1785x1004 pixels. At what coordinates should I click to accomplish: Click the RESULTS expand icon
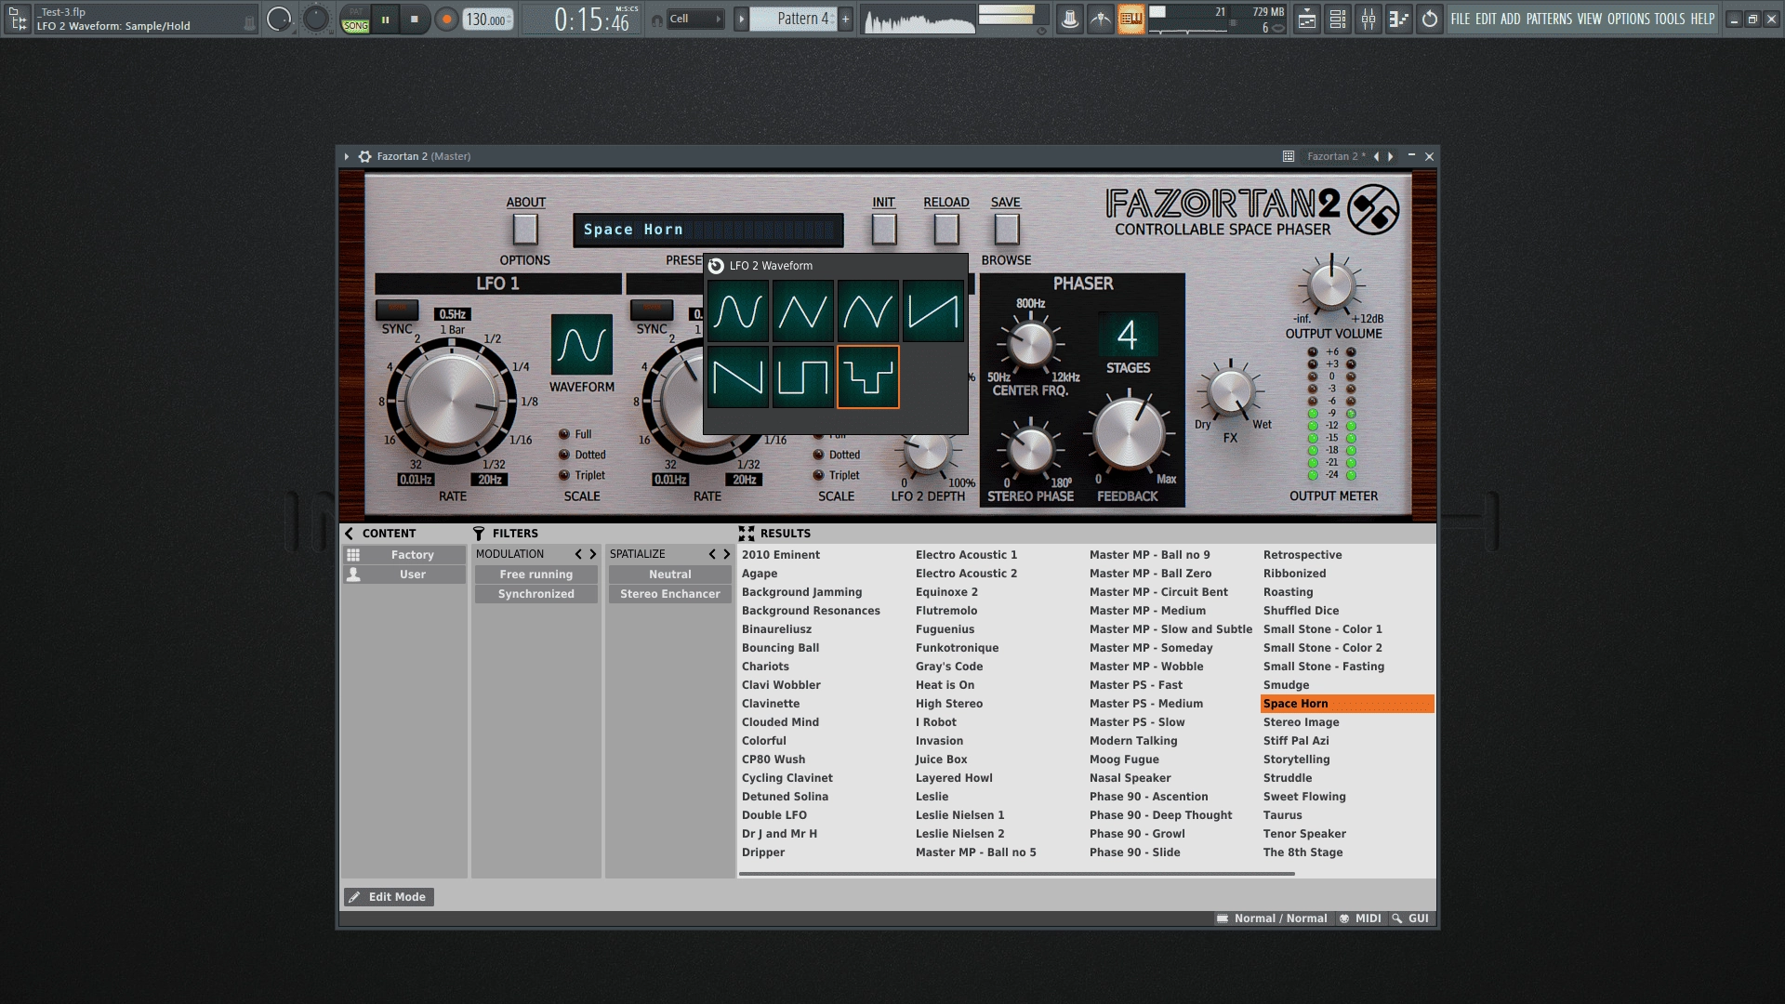(x=747, y=534)
